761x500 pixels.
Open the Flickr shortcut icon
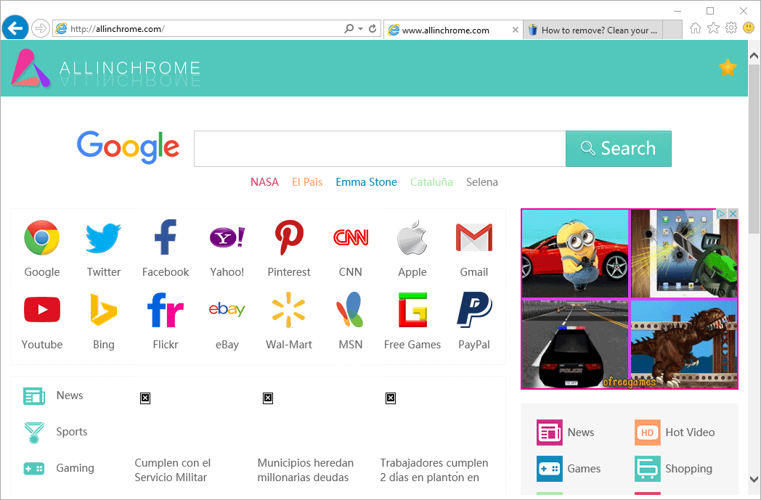pos(166,309)
